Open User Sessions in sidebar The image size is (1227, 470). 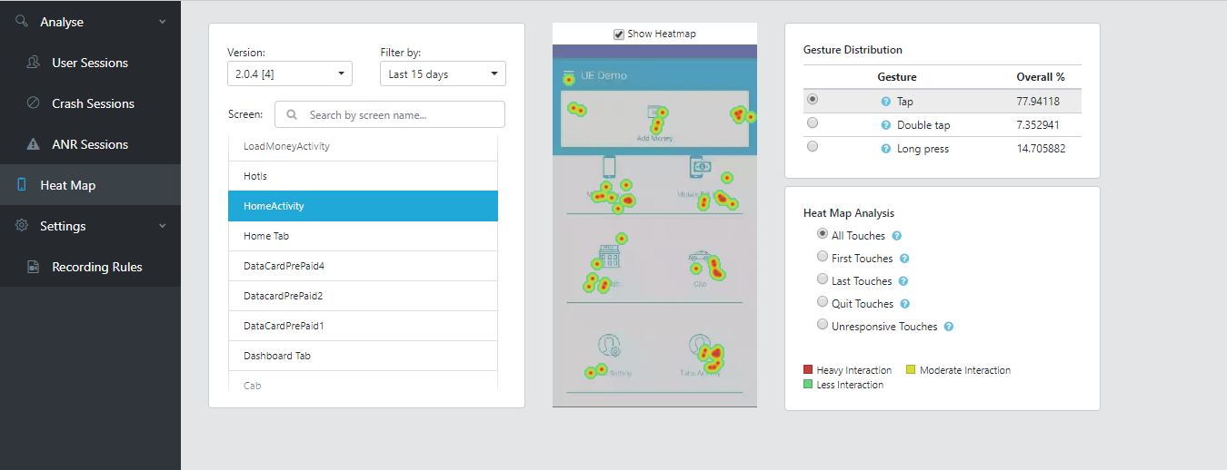90,63
